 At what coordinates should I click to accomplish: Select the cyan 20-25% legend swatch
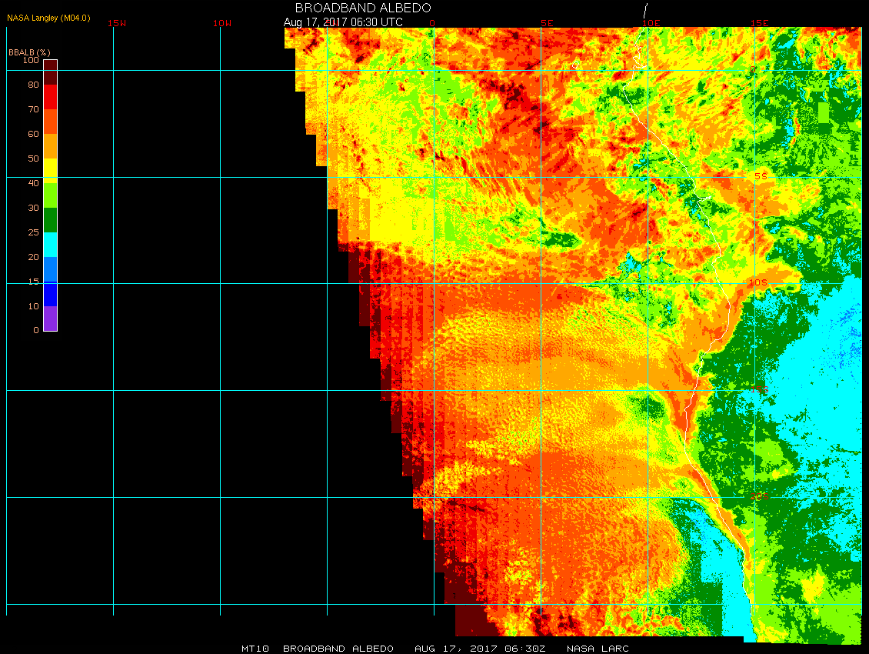[51, 245]
